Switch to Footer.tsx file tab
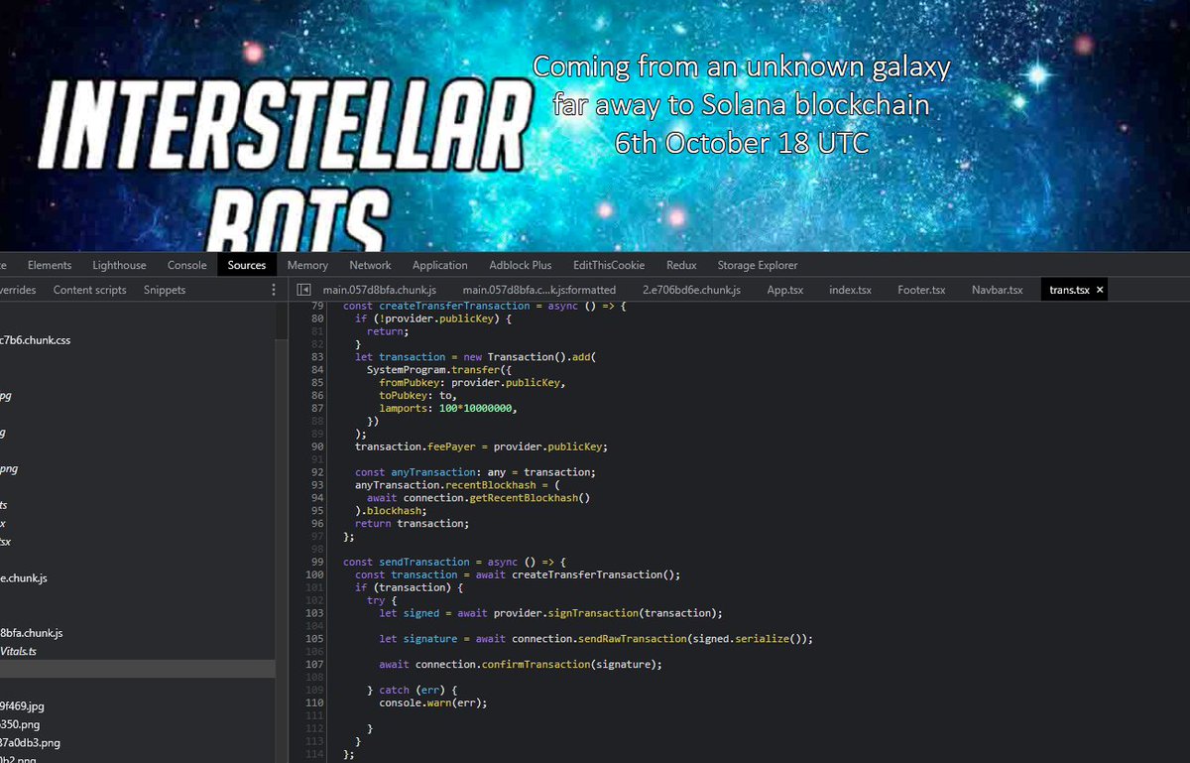The image size is (1190, 763). click(x=921, y=290)
